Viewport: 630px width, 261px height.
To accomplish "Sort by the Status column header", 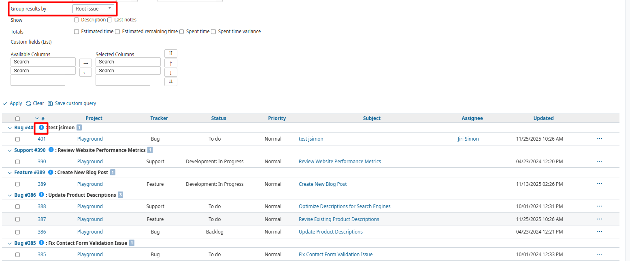I will tap(219, 118).
